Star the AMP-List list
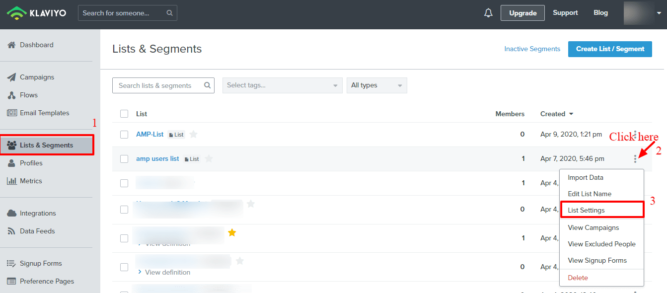This screenshot has width=667, height=293. [193, 134]
